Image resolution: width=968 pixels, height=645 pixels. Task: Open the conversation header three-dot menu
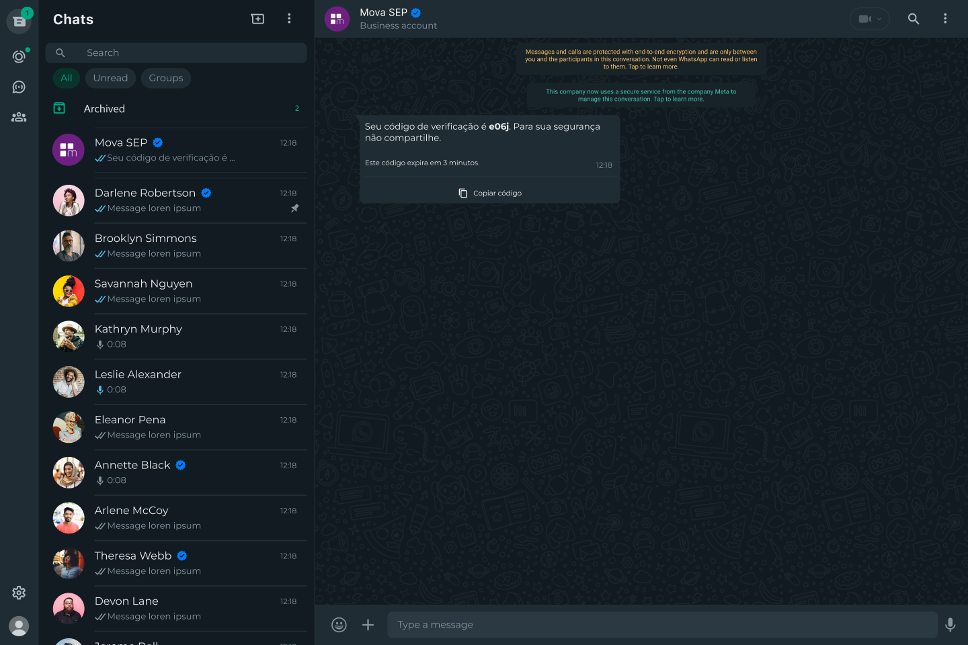944,19
